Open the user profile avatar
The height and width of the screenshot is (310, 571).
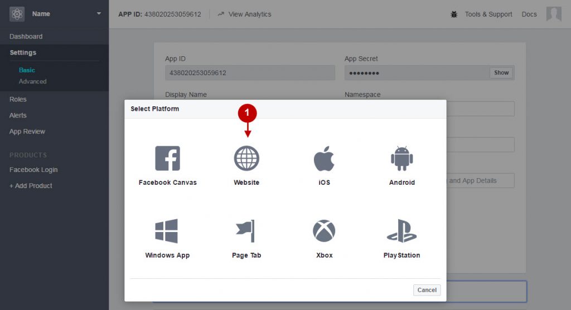coord(554,14)
